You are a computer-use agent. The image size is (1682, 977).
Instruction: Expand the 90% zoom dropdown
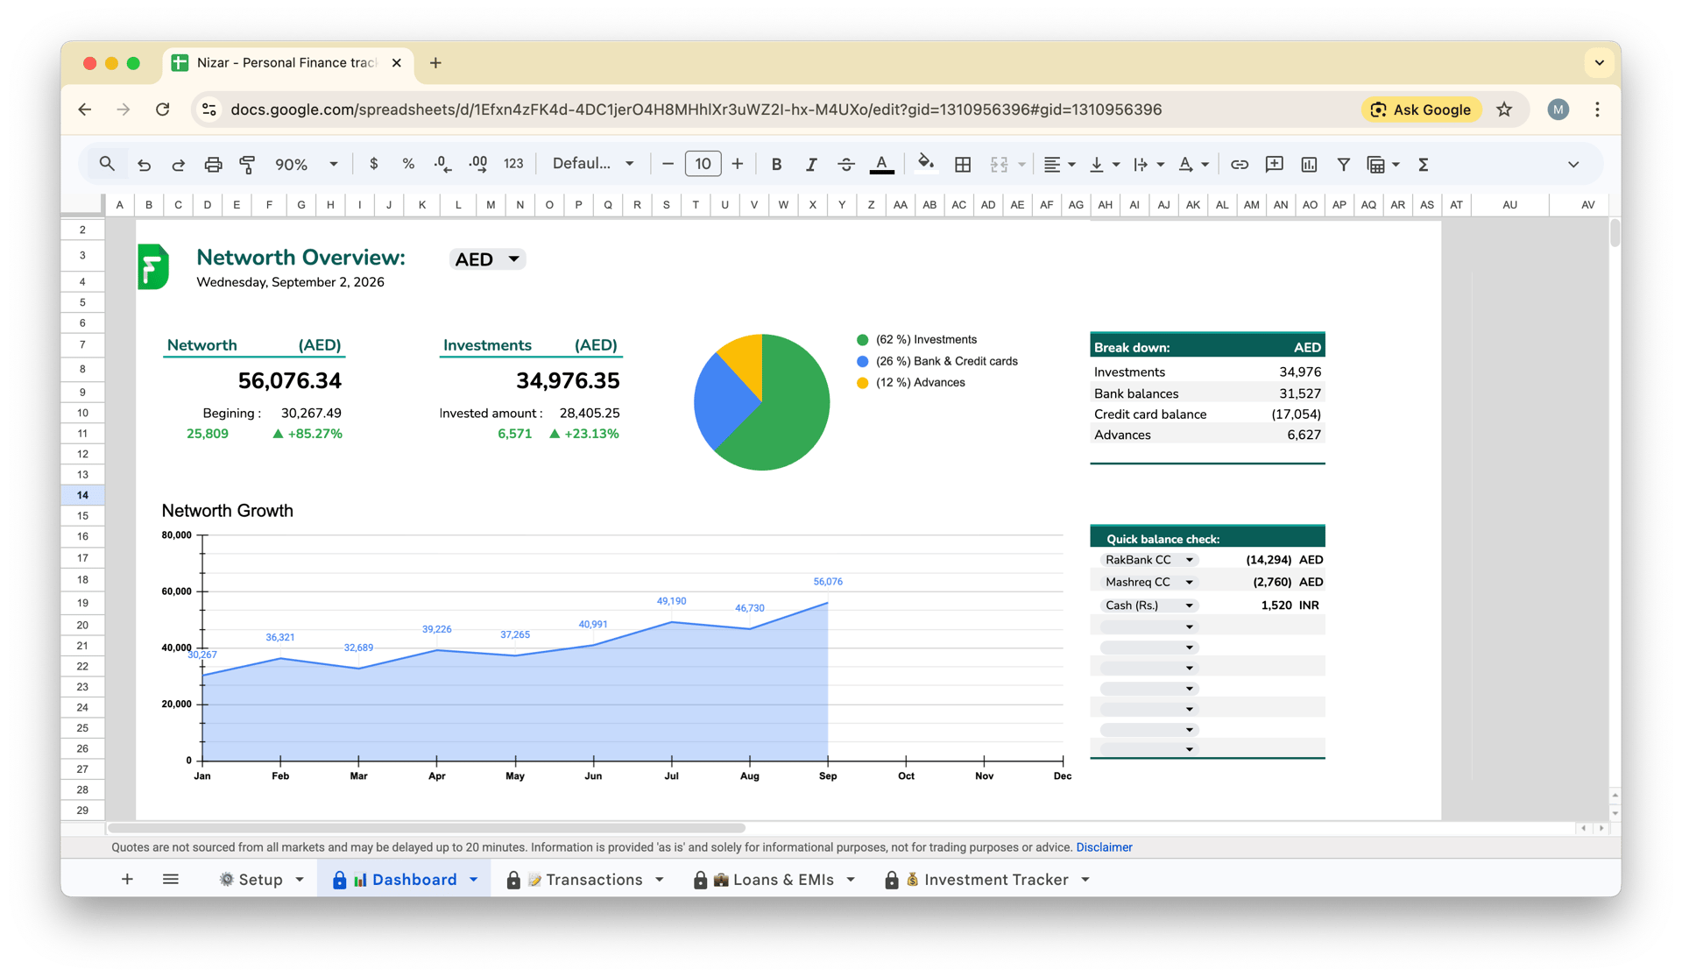pyautogui.click(x=333, y=164)
